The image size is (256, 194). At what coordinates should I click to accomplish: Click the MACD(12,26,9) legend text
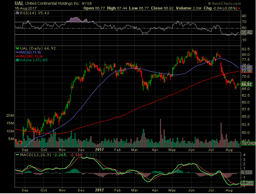click(35, 155)
